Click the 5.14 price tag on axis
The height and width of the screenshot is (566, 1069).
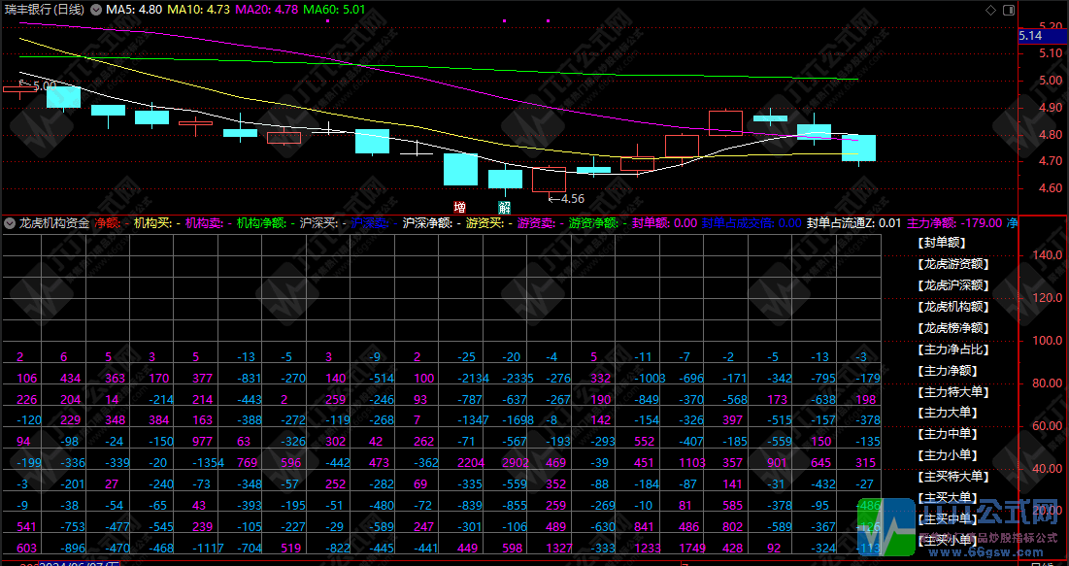click(x=1030, y=35)
